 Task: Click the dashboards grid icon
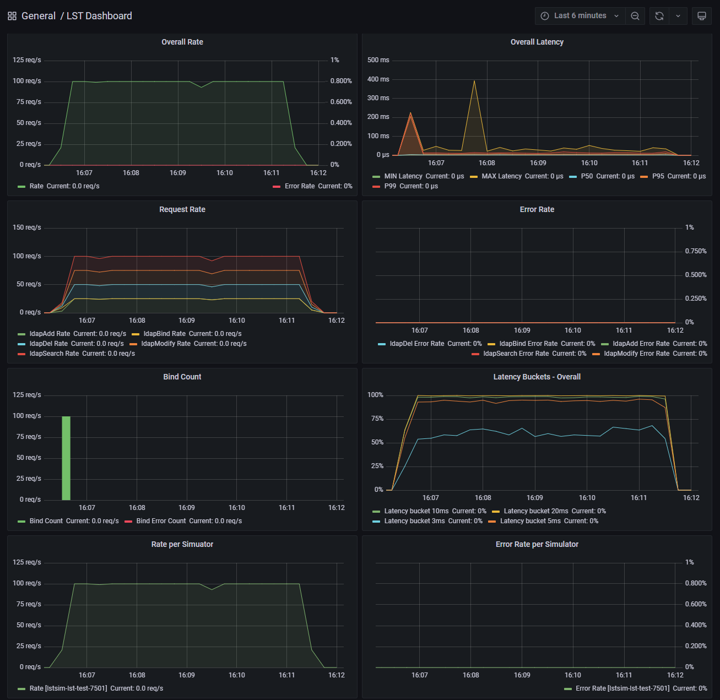pos(12,16)
